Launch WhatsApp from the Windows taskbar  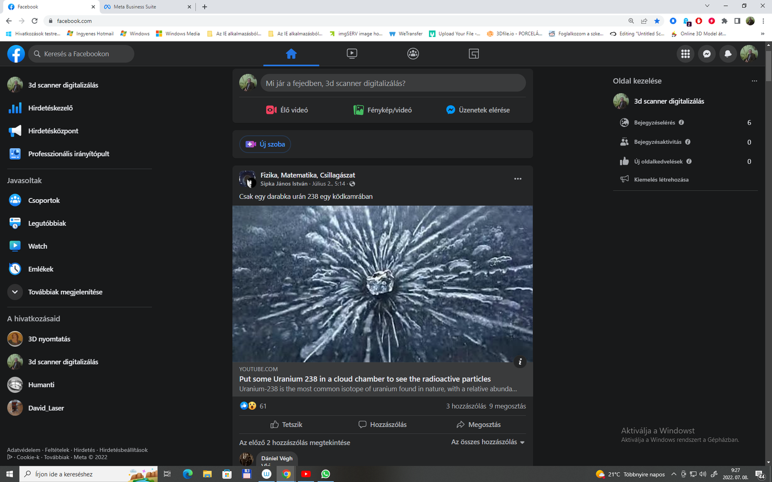tap(326, 474)
